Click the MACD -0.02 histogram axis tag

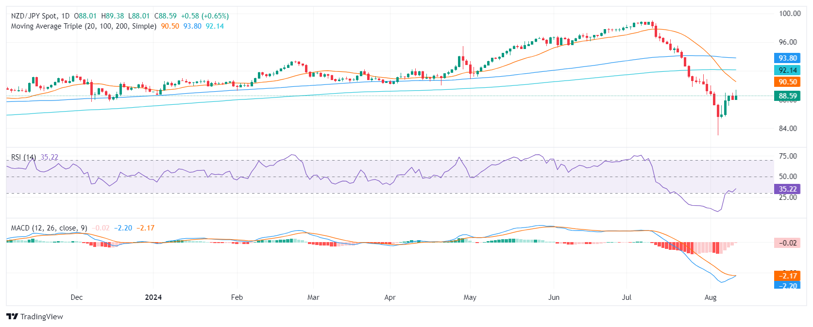click(x=787, y=243)
